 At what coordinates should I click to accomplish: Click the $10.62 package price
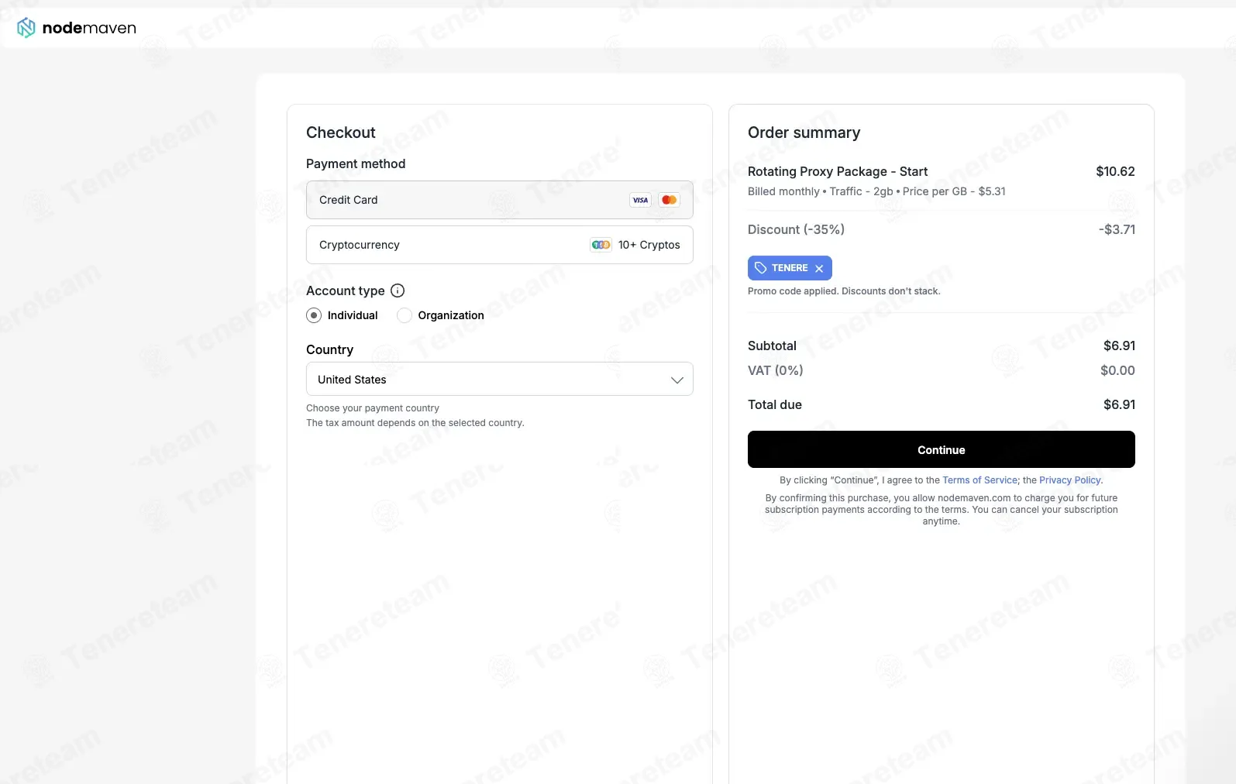click(1115, 171)
